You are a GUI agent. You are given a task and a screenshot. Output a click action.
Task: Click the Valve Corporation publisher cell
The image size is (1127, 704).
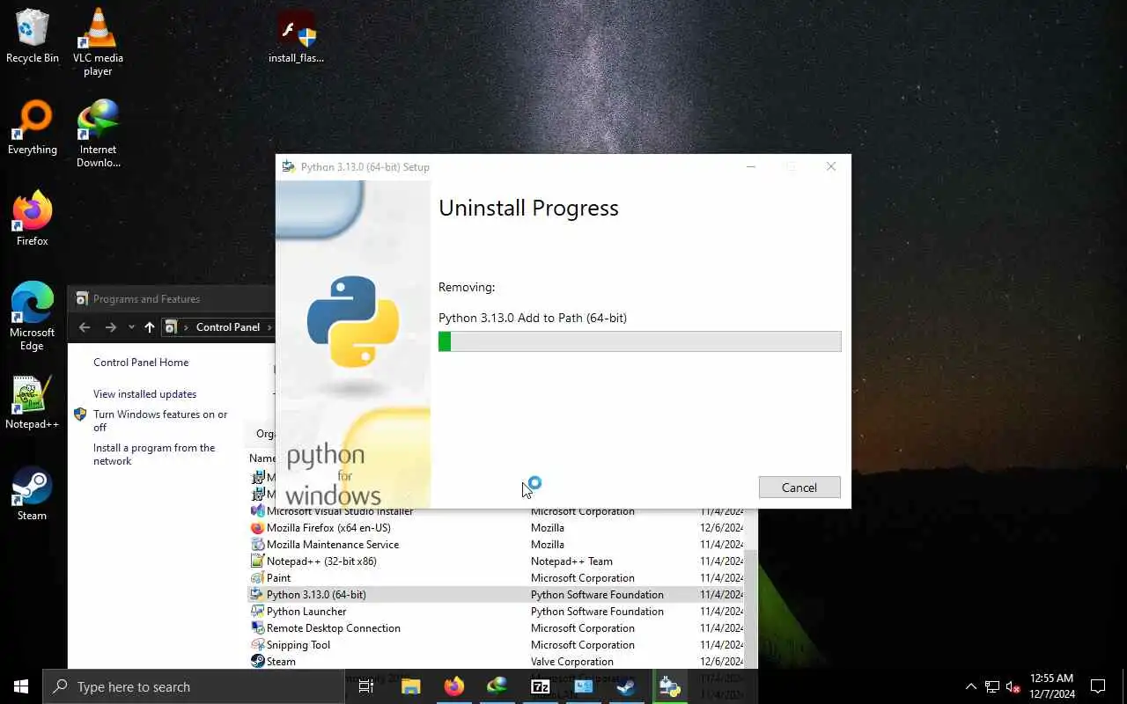coord(572,662)
